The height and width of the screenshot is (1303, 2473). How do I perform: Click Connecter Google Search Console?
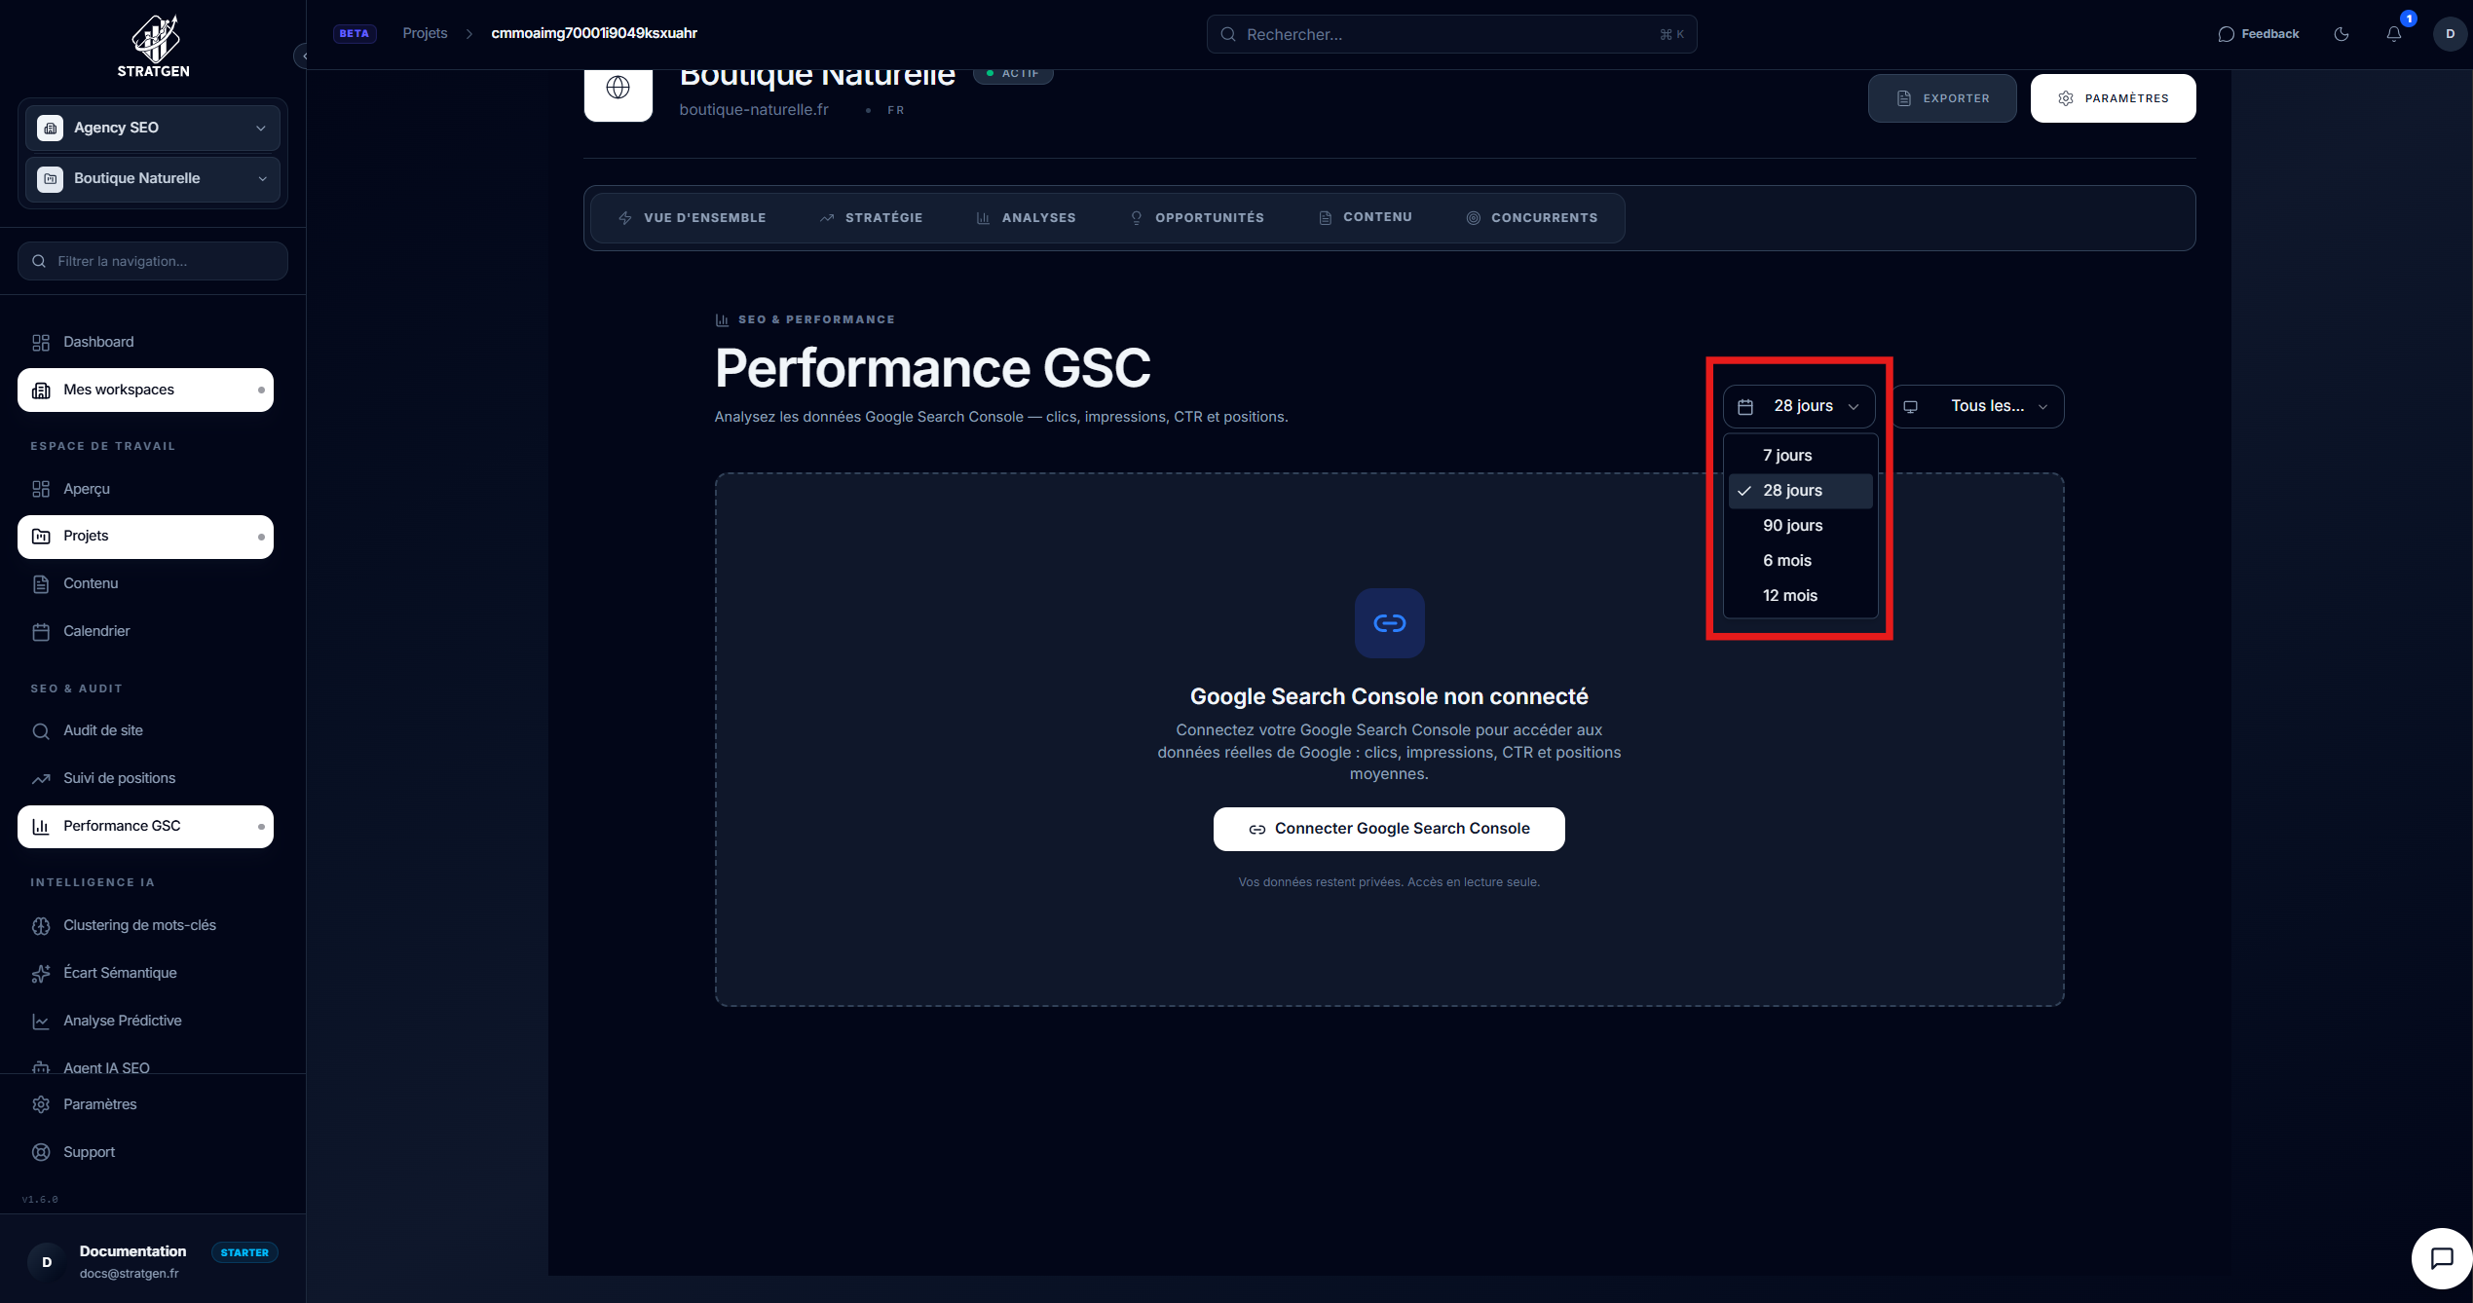point(1388,829)
